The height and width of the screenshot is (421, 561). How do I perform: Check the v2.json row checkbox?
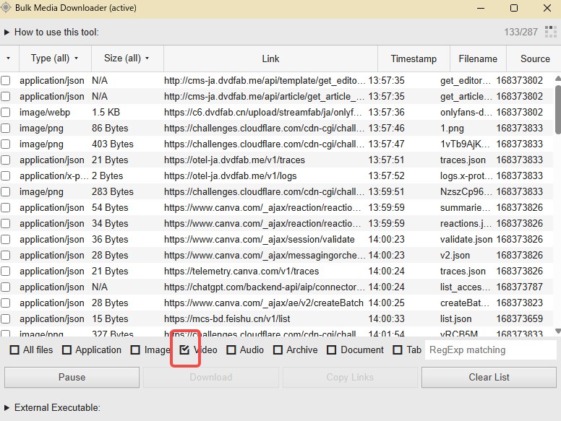point(5,255)
